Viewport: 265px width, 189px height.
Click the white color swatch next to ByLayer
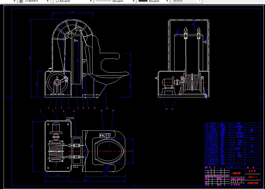57,1
